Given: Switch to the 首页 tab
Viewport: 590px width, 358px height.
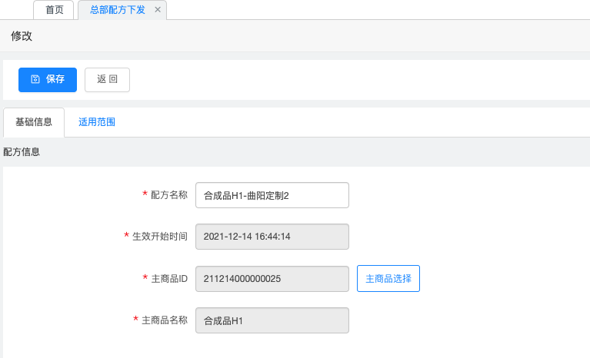Looking at the screenshot, I should point(54,10).
